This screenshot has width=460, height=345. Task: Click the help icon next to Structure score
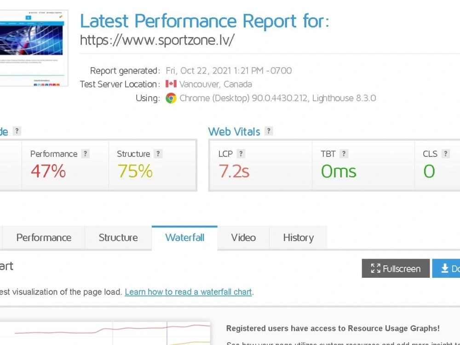point(158,154)
